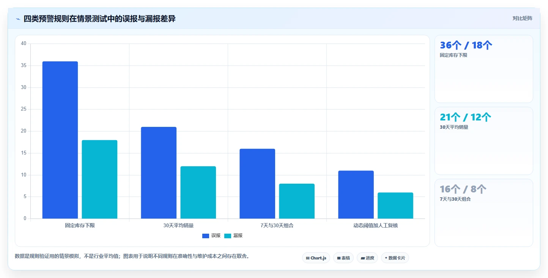This screenshot has width=548, height=278.
Task: Click the lightning icon beside the chart title
Action: tap(18, 19)
